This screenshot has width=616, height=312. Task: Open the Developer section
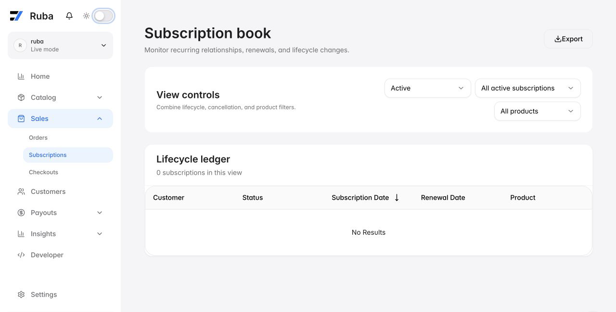(60, 255)
